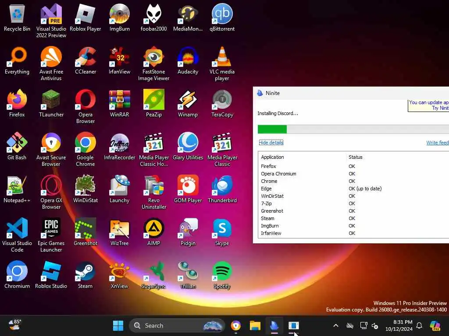Select the Opera Chromium row in Ninite
This screenshot has width=449, height=336.
pyautogui.click(x=353, y=174)
